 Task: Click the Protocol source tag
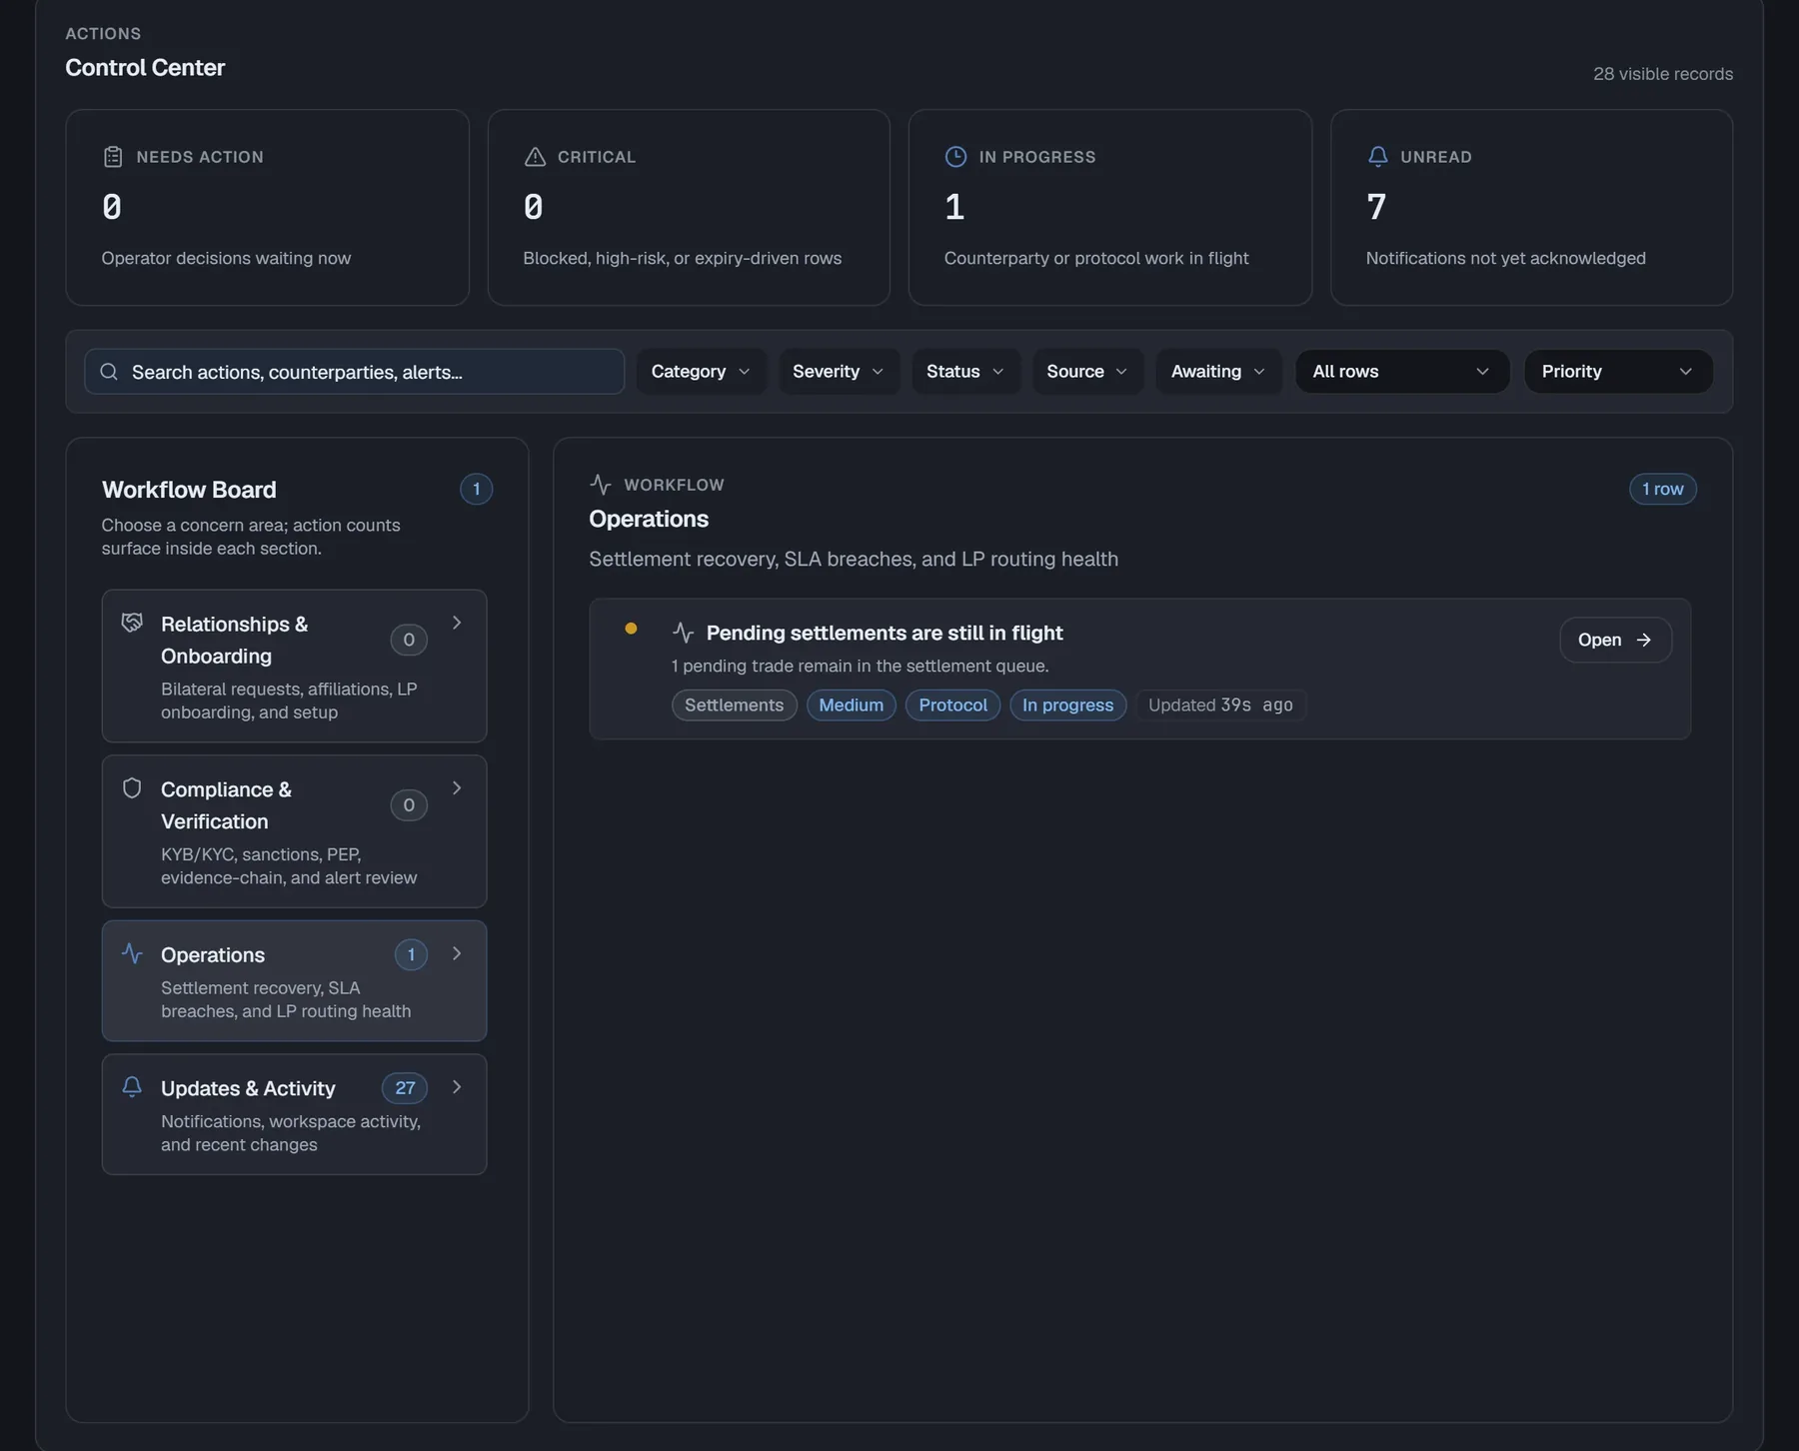pyautogui.click(x=952, y=706)
